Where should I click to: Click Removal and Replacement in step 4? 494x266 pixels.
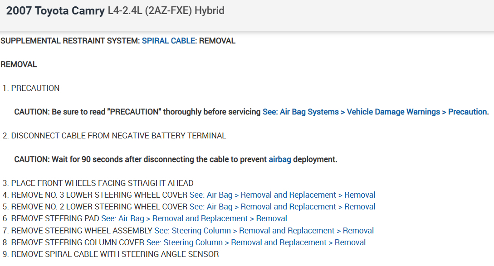click(x=288, y=195)
